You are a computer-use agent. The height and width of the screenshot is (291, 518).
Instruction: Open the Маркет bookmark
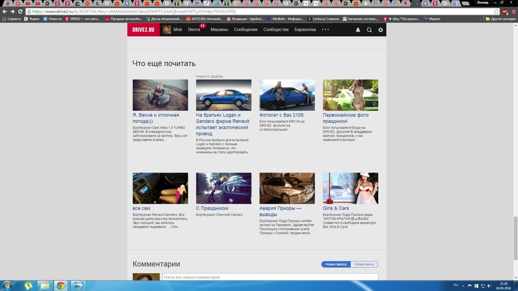(x=432, y=19)
